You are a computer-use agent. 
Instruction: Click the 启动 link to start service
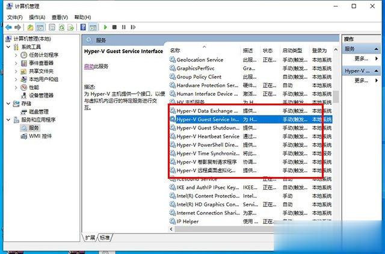89,66
